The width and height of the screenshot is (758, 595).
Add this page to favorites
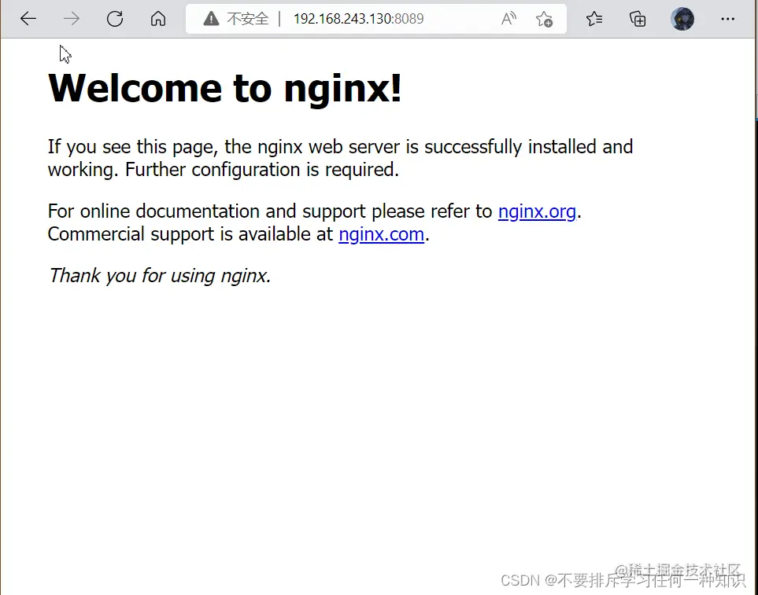545,20
